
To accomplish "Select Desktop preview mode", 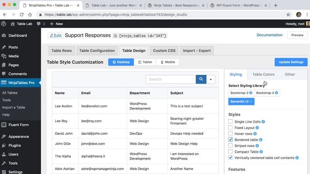I will (x=121, y=62).
